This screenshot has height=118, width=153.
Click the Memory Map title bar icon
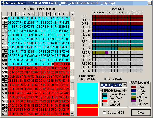(x=3, y=3)
